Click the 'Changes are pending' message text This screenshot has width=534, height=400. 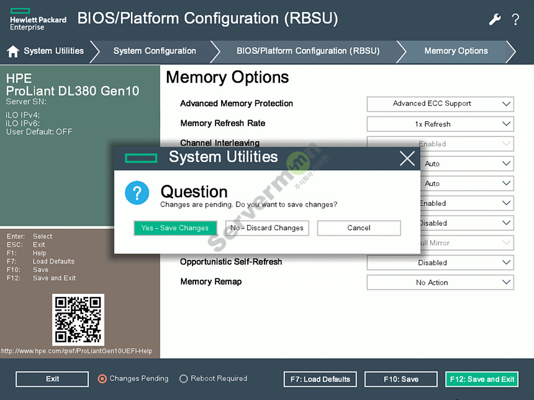[248, 205]
